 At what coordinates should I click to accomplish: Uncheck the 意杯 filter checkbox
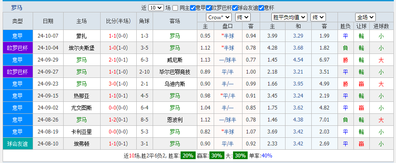click(261, 8)
